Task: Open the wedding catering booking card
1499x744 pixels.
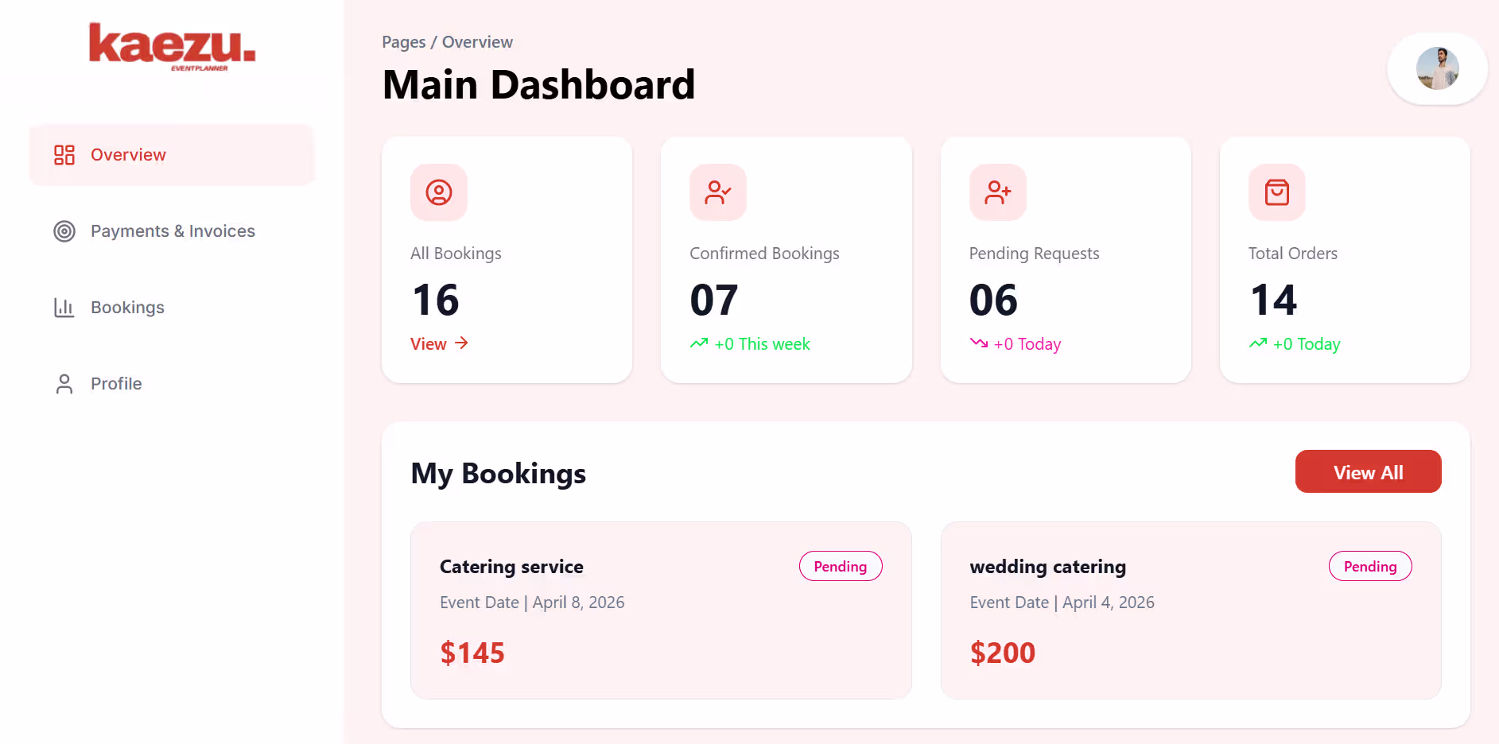Action: click(1191, 610)
